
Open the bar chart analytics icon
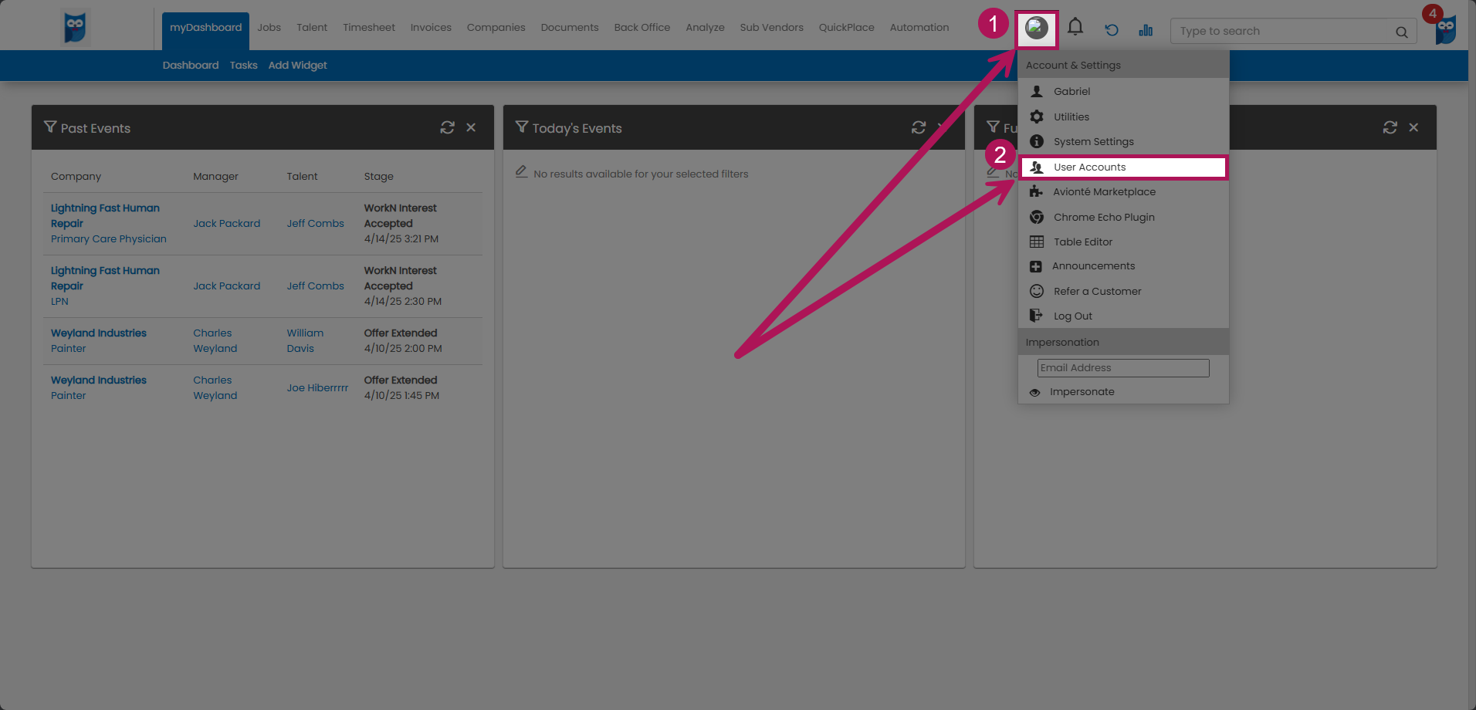[1146, 30]
